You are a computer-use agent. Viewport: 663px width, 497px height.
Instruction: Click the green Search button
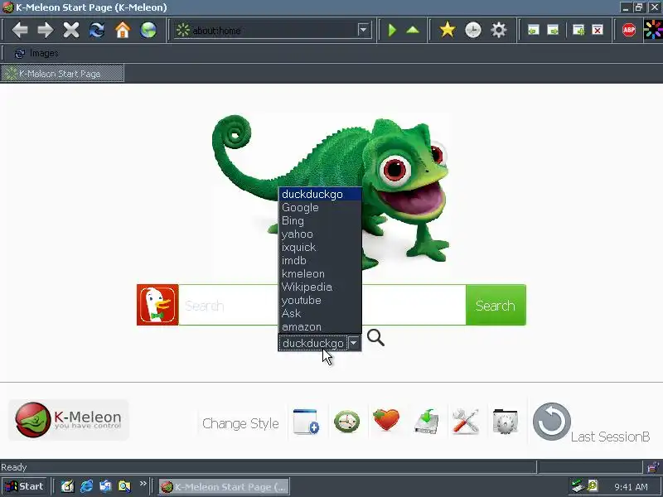496,305
